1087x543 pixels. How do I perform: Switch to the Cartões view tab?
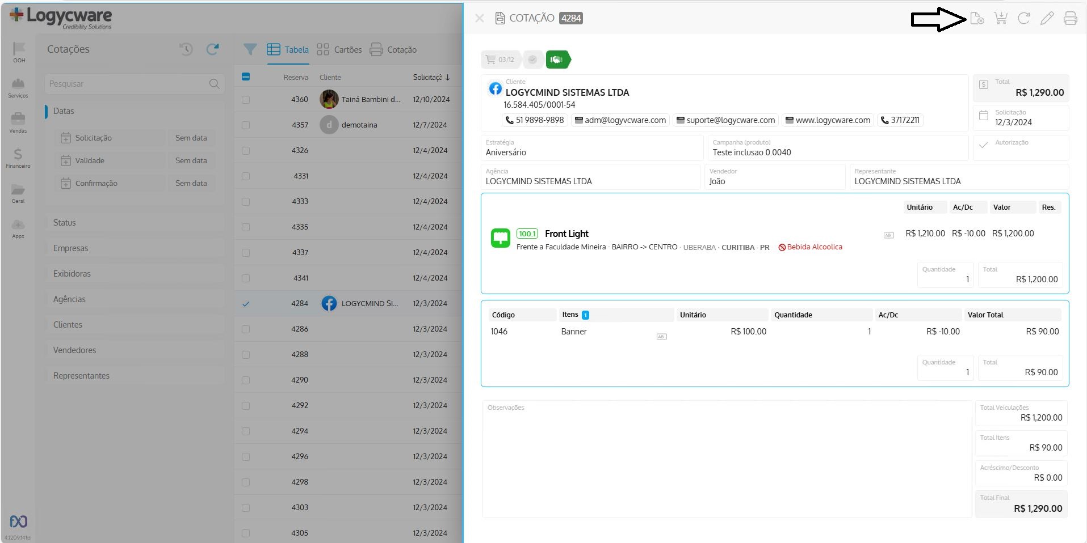pos(339,49)
